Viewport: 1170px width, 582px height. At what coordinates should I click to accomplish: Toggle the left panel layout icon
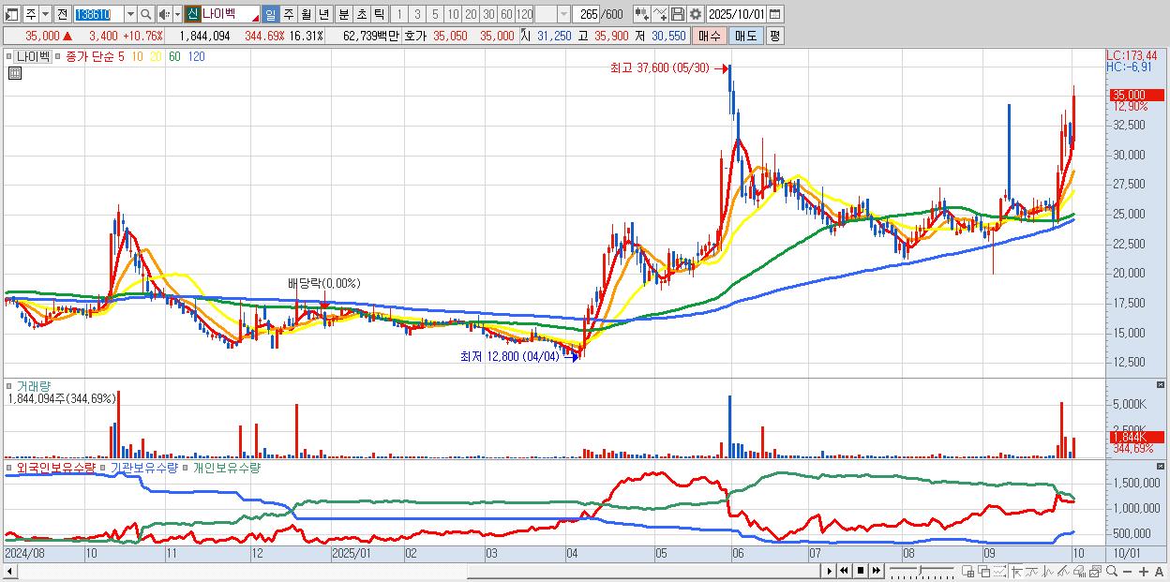tap(10, 15)
